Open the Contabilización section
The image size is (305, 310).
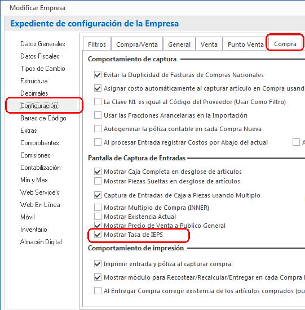(41, 168)
